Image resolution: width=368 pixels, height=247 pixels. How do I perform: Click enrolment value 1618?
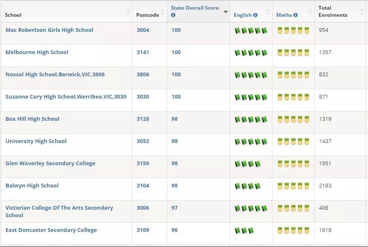click(x=325, y=230)
